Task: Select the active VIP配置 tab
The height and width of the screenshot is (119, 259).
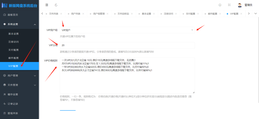Action: tap(234, 14)
